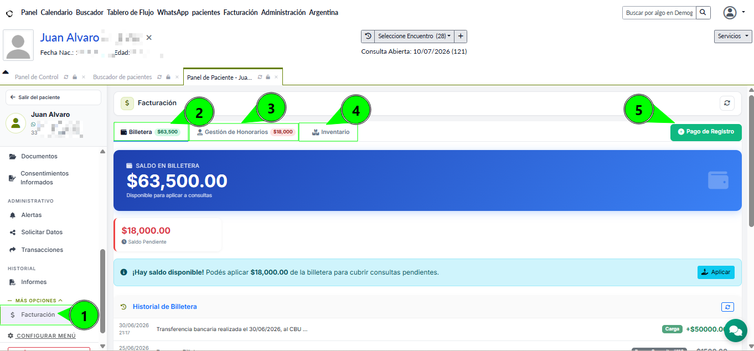The width and height of the screenshot is (754, 351).
Task: Click the Configurar Menú gear icon
Action: [x=11, y=336]
